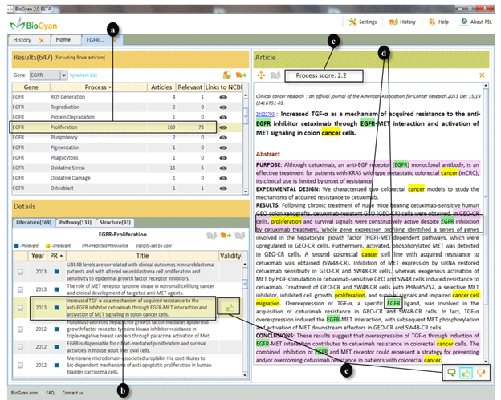Visit BioGyan.com footer link
The width and height of the screenshot is (501, 400).
click(x=24, y=393)
